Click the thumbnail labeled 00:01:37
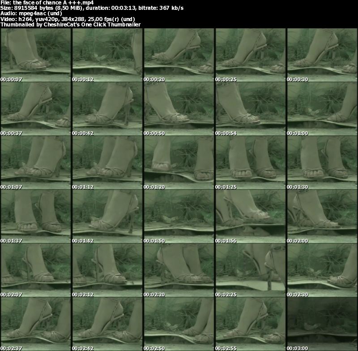Screen dimensions: 358x351 (36, 217)
